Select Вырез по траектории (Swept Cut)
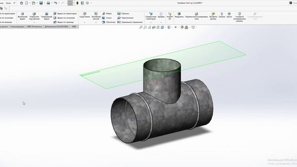 click(x=65, y=13)
